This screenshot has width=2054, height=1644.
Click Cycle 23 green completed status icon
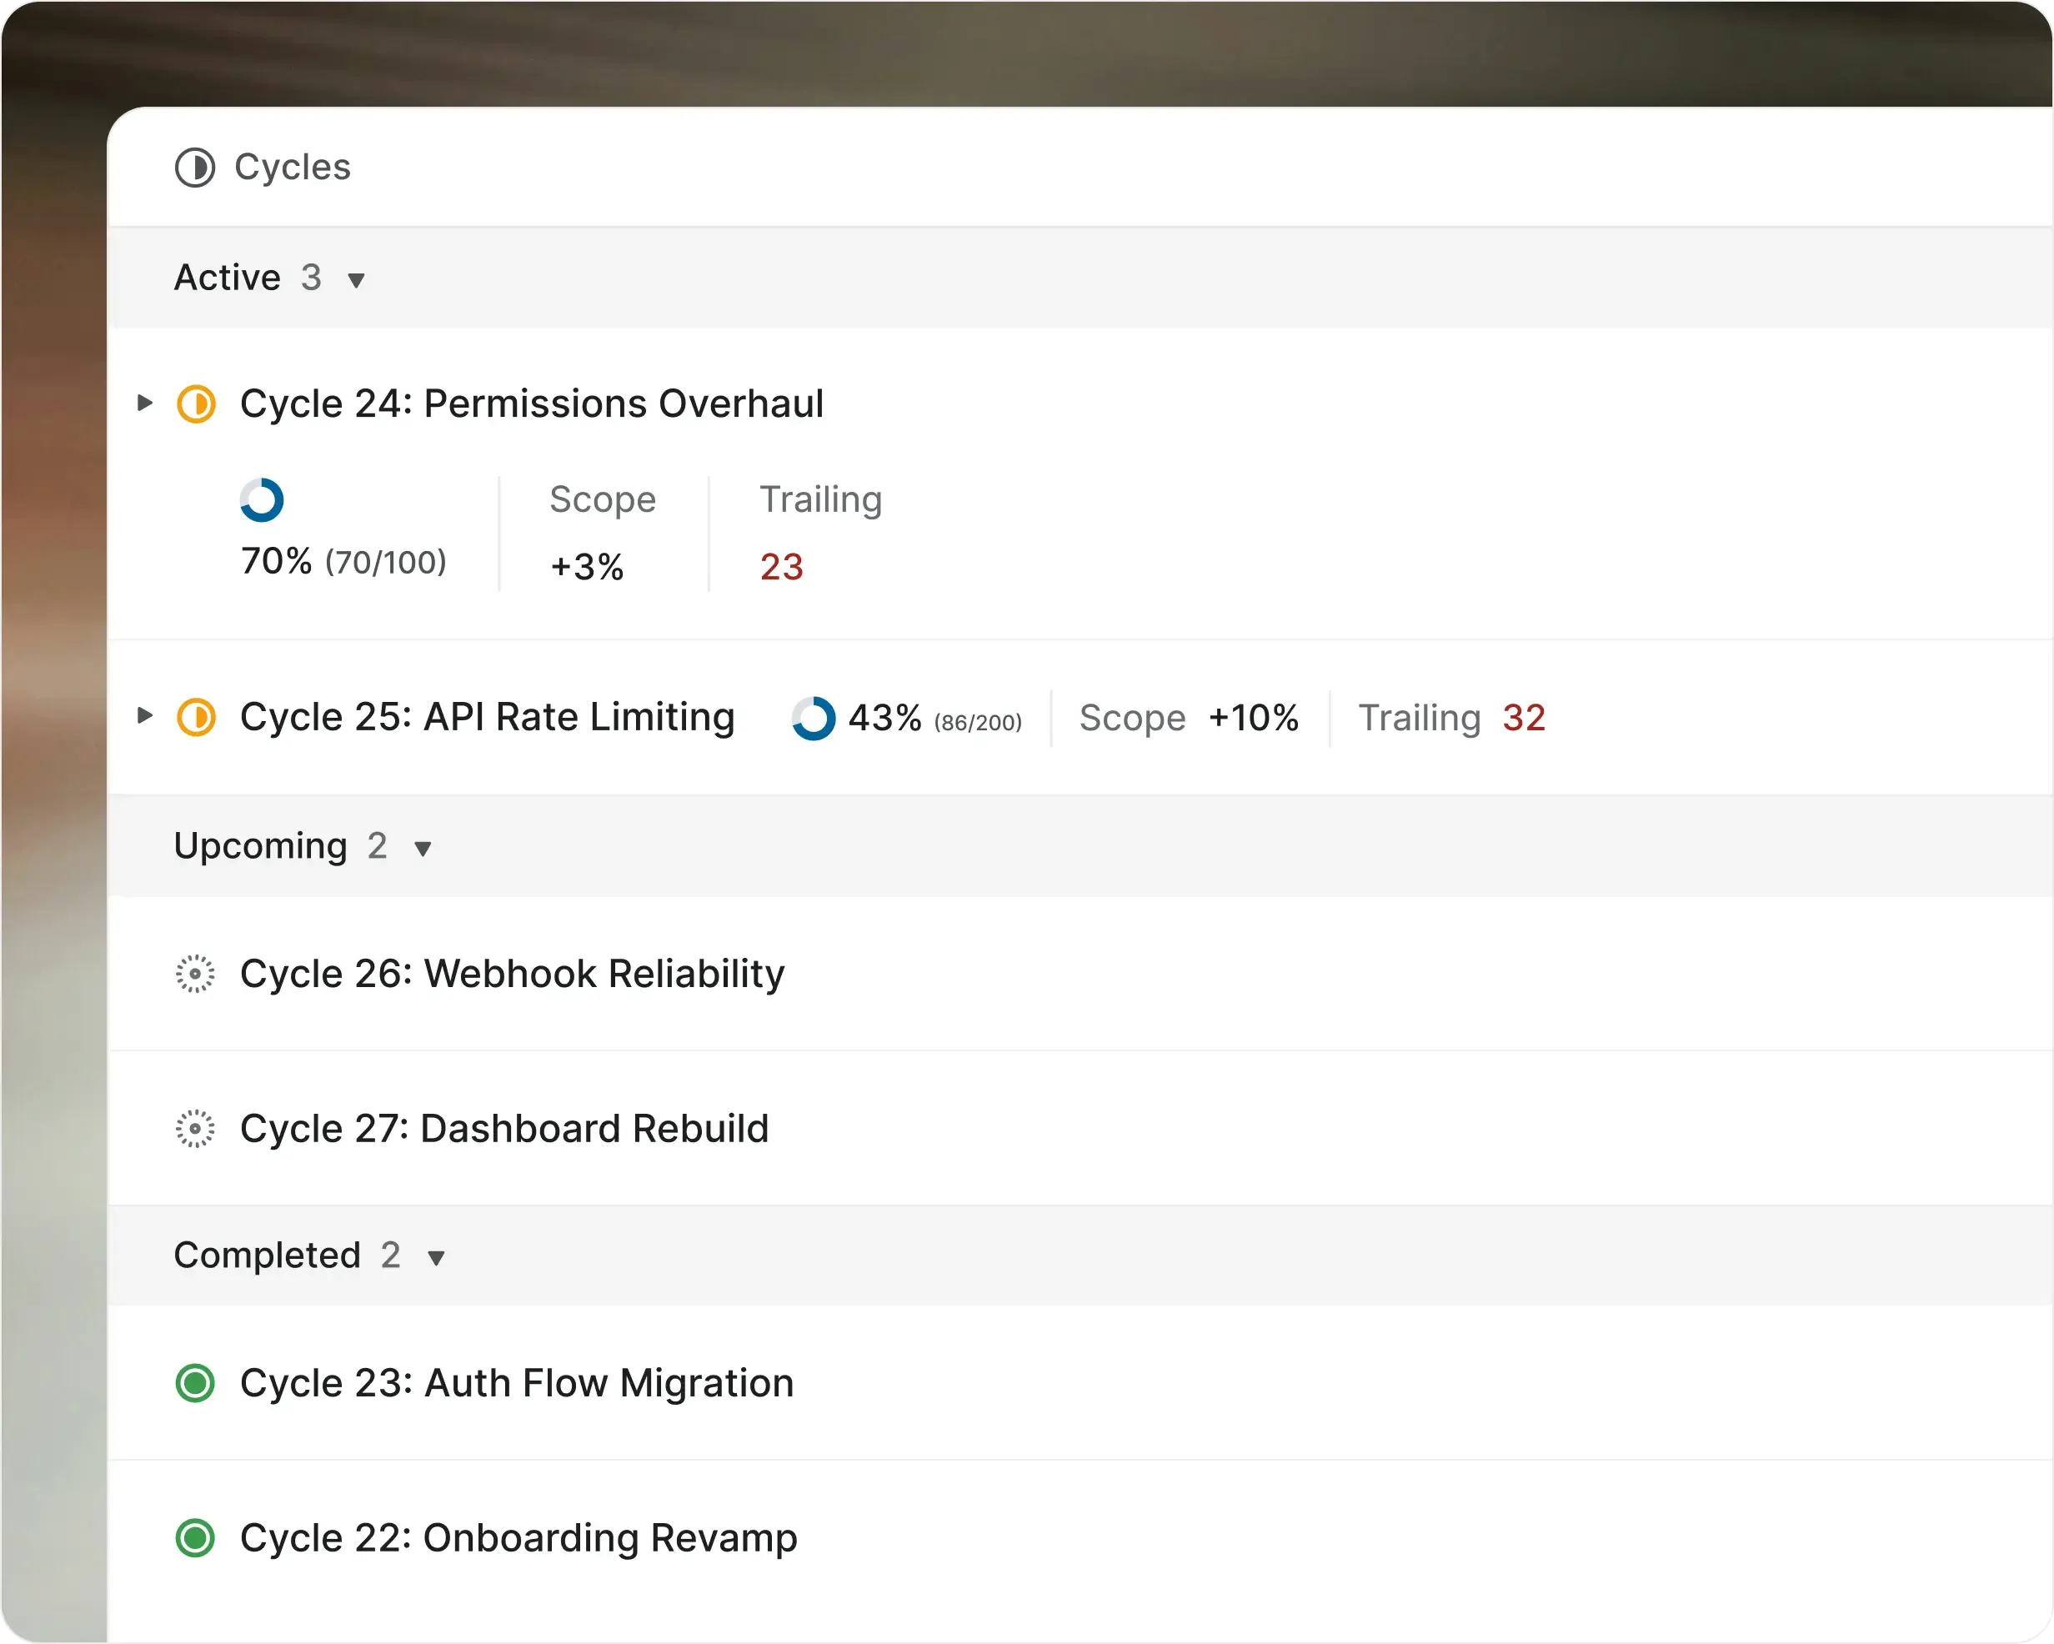(x=195, y=1383)
